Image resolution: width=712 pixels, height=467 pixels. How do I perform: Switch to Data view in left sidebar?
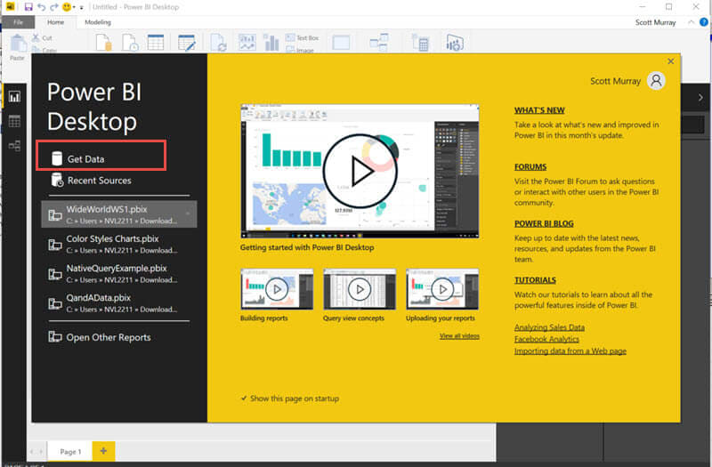tap(14, 121)
